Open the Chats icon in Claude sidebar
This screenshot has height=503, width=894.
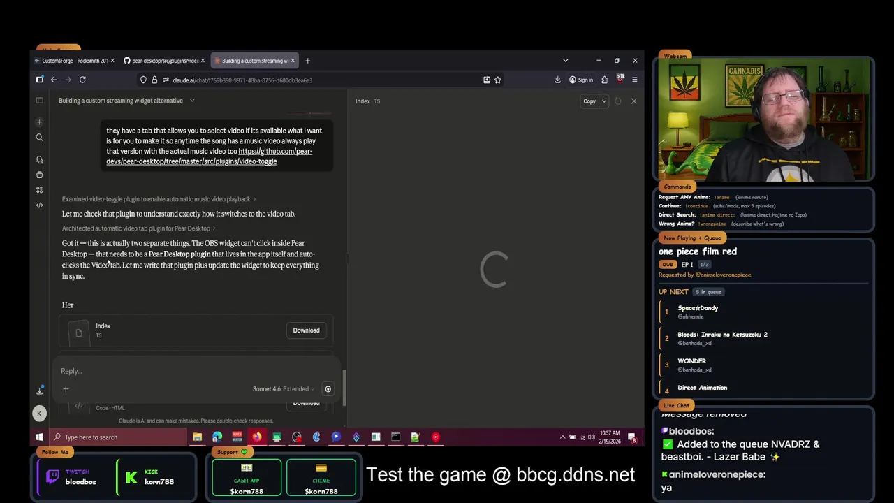pyautogui.click(x=39, y=160)
